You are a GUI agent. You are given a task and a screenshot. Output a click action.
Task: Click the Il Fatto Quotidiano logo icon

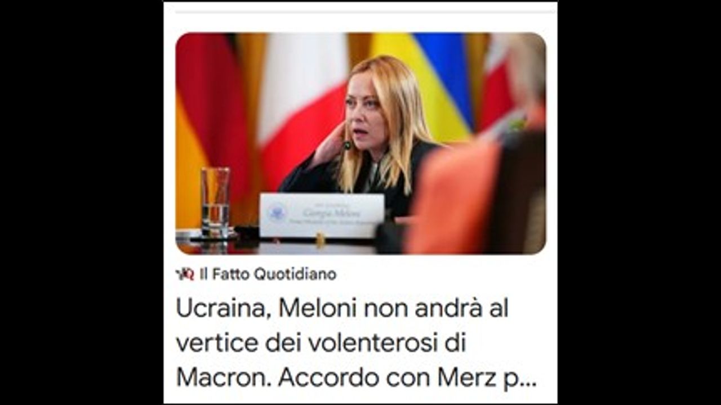[x=185, y=274]
